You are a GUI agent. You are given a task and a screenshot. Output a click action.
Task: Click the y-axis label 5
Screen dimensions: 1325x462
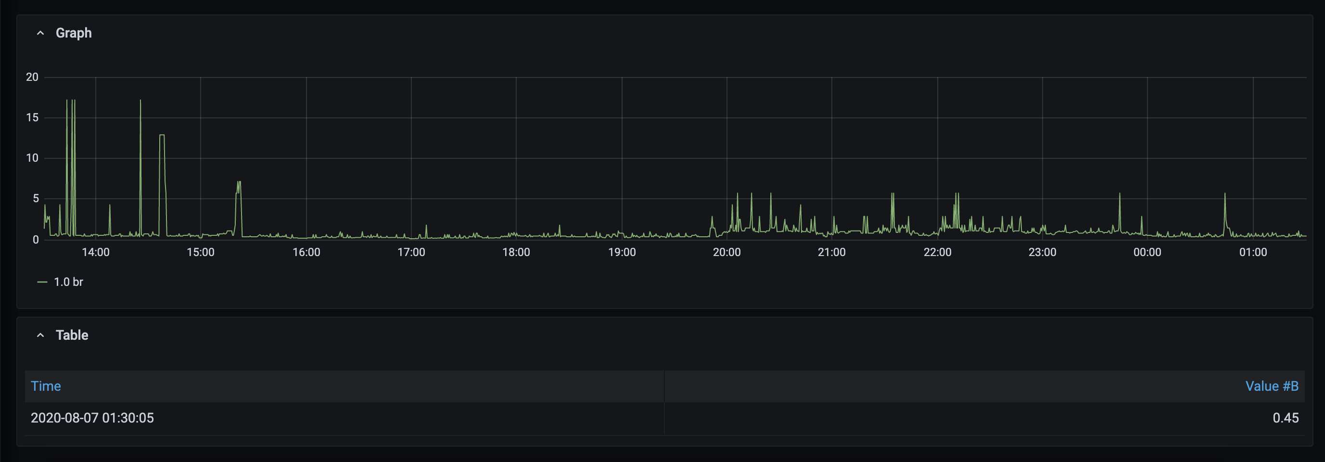36,199
